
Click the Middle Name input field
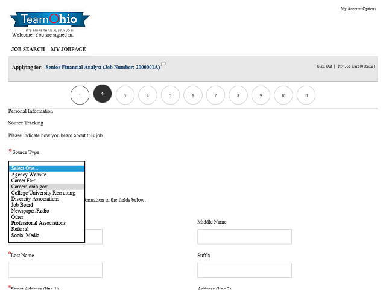coord(244,237)
